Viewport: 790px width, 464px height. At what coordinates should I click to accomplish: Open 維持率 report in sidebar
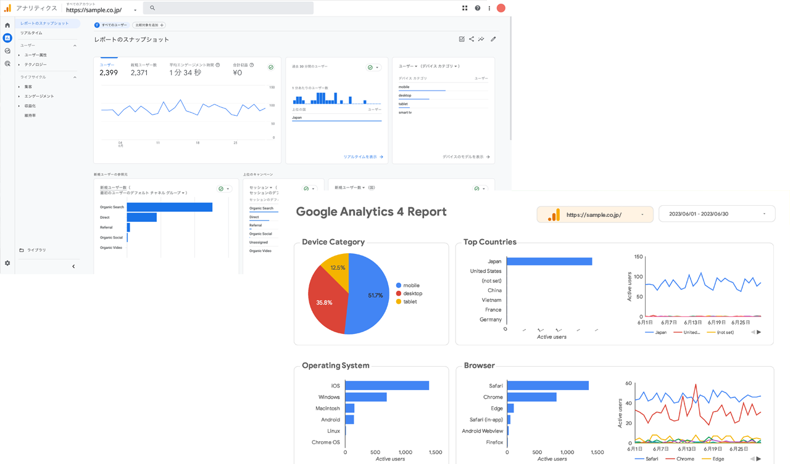(x=30, y=115)
